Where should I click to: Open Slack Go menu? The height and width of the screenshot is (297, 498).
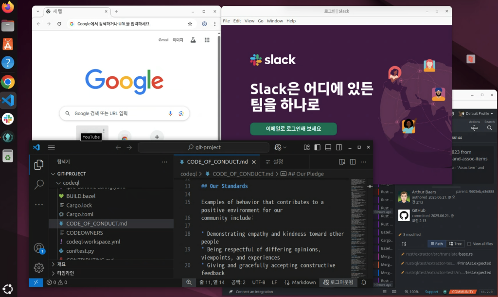[261, 20]
